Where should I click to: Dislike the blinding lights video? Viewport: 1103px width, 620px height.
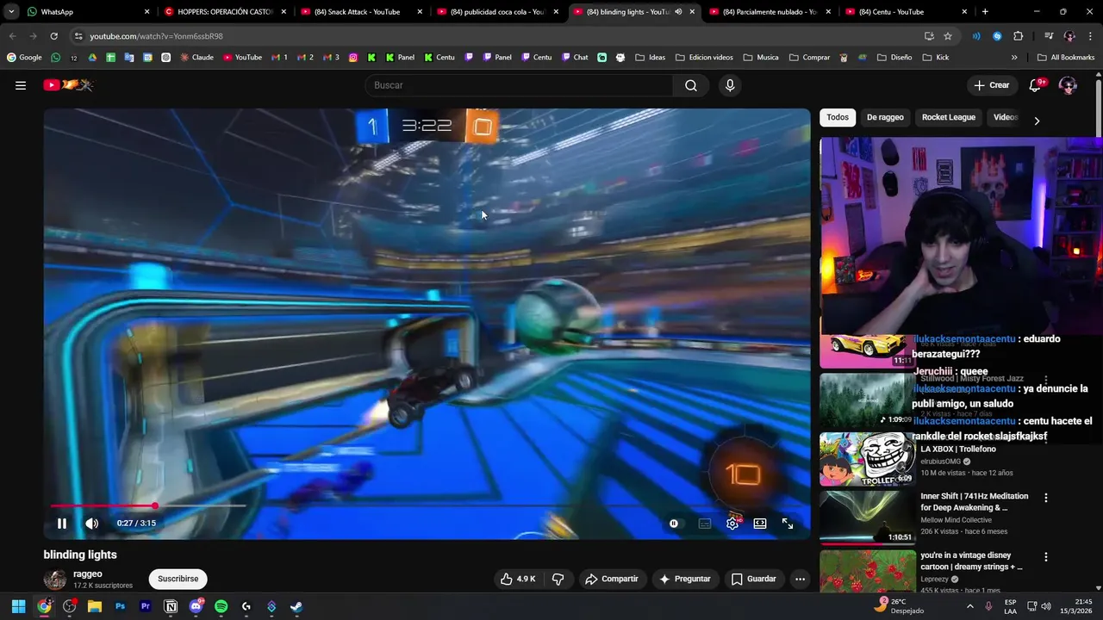(x=558, y=579)
